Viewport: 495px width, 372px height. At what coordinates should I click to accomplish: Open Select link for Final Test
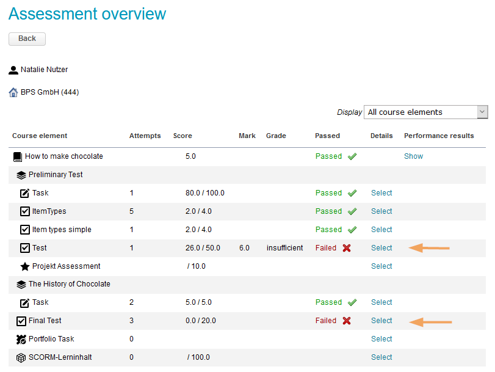381,321
